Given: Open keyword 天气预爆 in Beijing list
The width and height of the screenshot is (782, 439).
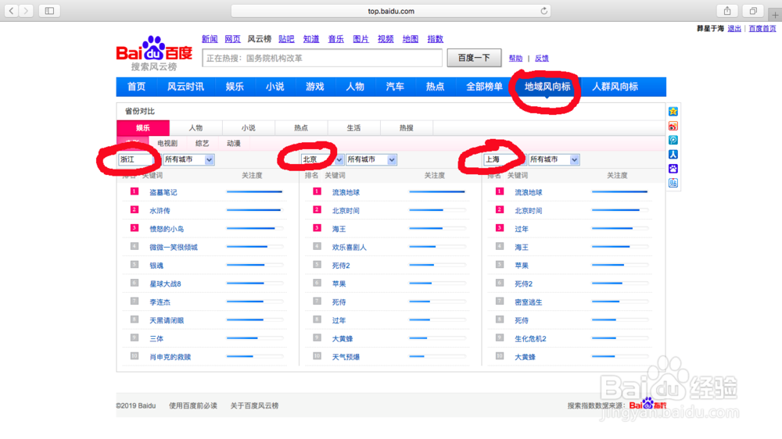Looking at the screenshot, I should [346, 357].
